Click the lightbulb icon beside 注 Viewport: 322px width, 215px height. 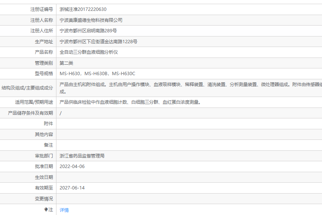46,209
